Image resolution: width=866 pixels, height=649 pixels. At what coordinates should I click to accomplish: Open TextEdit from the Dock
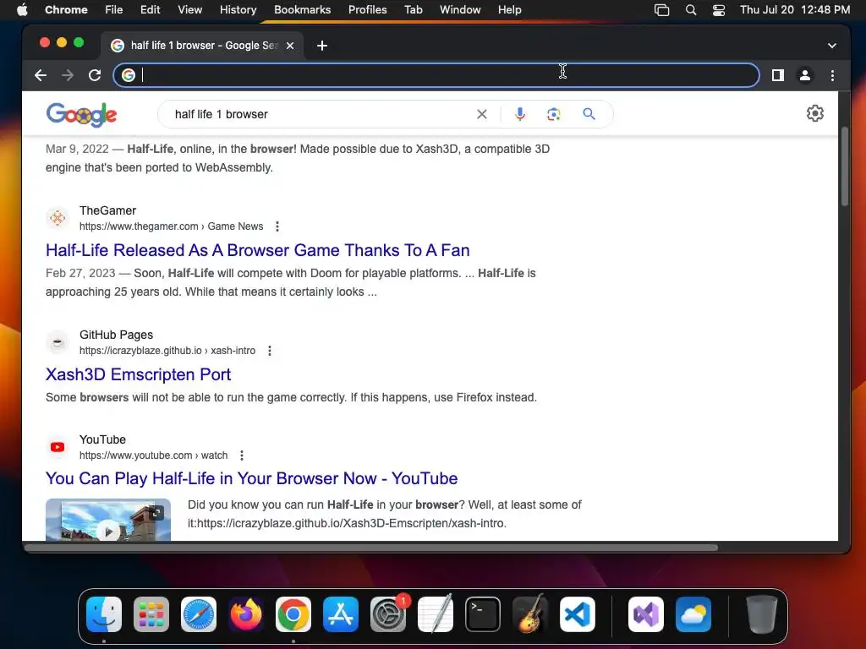coord(436,614)
